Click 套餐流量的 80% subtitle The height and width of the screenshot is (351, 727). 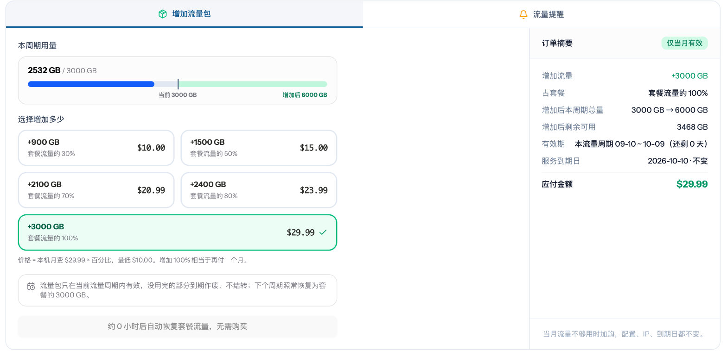pyautogui.click(x=214, y=196)
